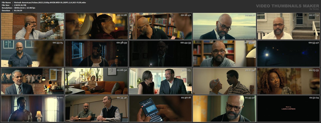Pick the thumbnail at 01:12:25

click(160, 81)
